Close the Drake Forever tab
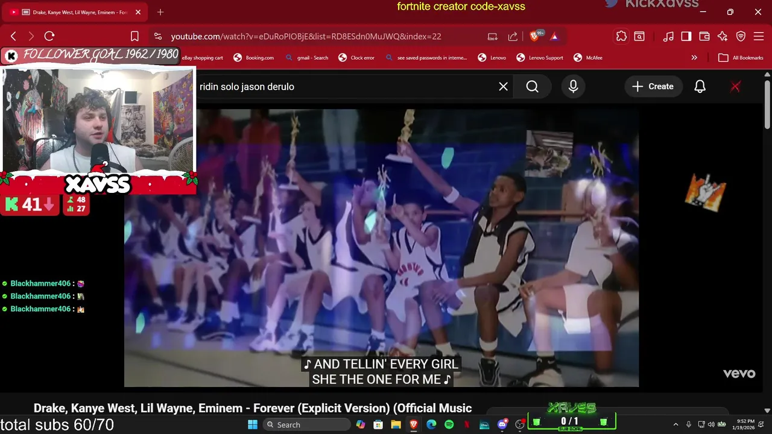Image resolution: width=772 pixels, height=434 pixels. pyautogui.click(x=138, y=12)
